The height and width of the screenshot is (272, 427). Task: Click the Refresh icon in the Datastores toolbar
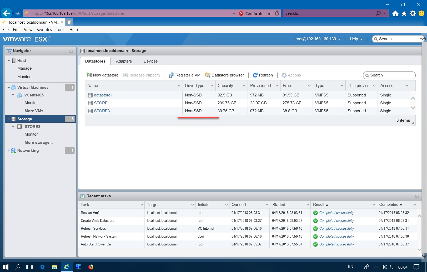(255, 75)
